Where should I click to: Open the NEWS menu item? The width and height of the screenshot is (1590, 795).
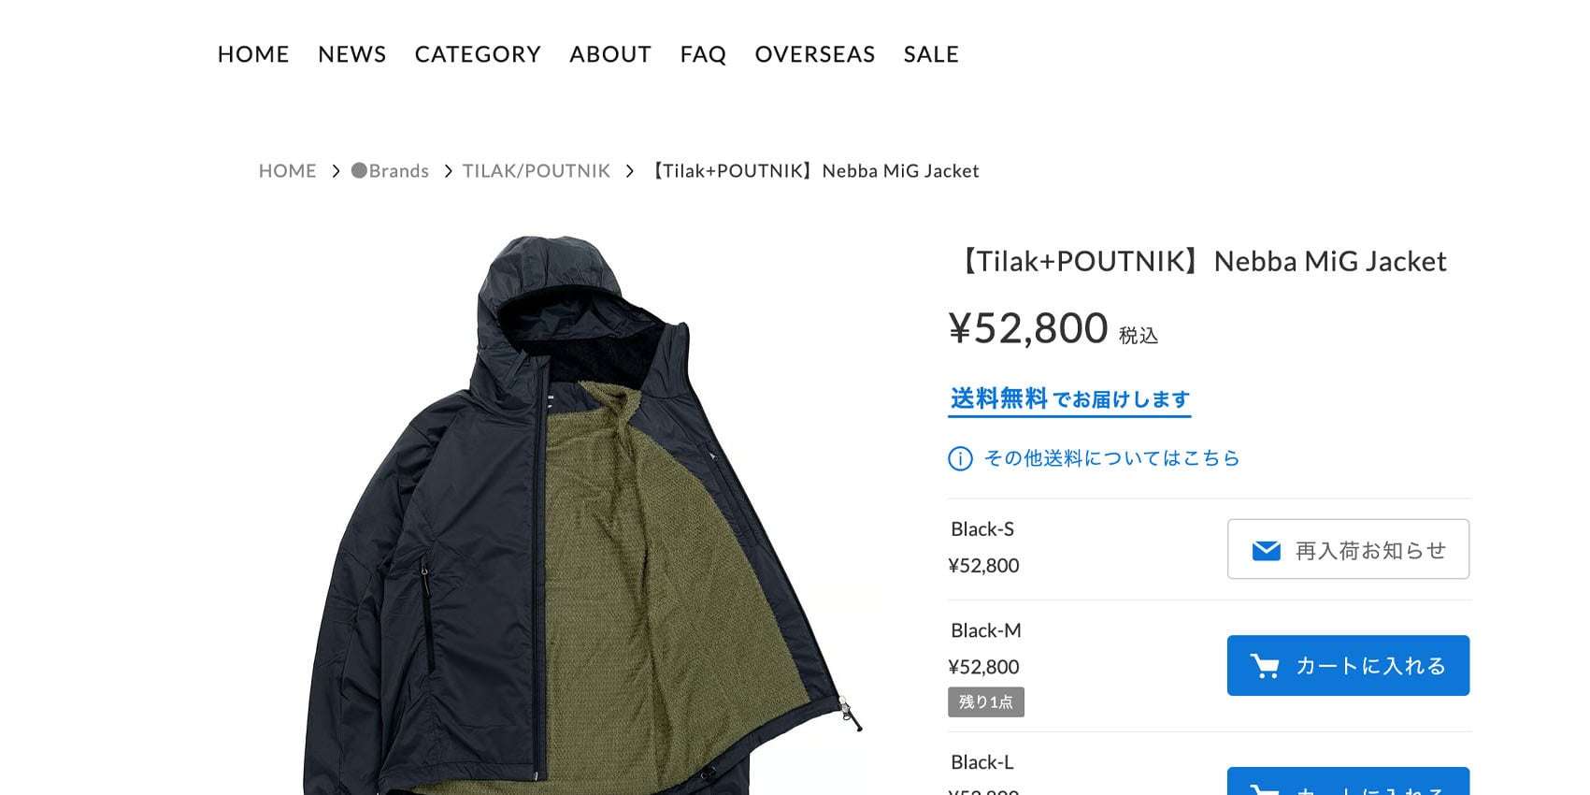click(351, 54)
